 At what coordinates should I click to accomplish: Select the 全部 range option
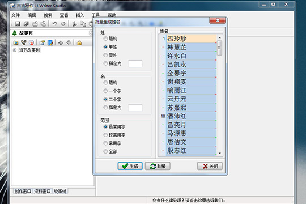click(110, 151)
